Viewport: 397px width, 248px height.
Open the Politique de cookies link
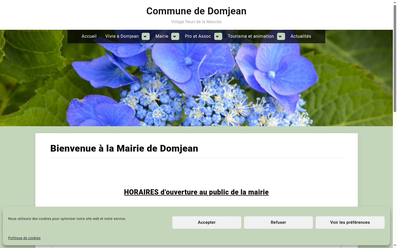(24, 238)
